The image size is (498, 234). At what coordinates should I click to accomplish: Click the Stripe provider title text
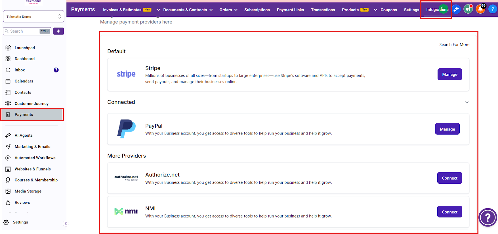tap(153, 68)
